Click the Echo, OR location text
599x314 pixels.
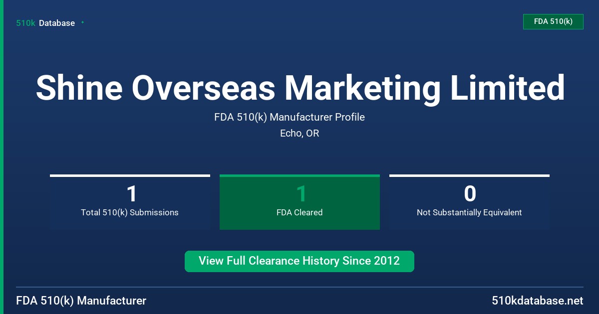[x=299, y=134]
